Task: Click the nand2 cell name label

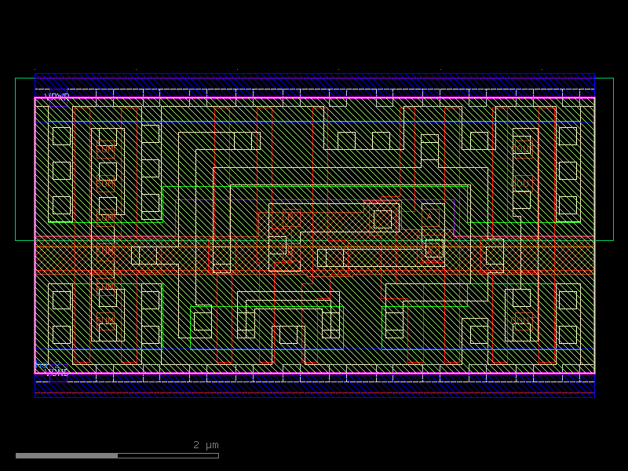Action: (43, 366)
